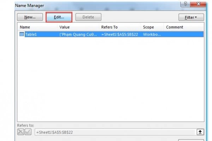Click the cancel X icon beside Refers to
This screenshot has width=212, height=141.
pos(21,132)
